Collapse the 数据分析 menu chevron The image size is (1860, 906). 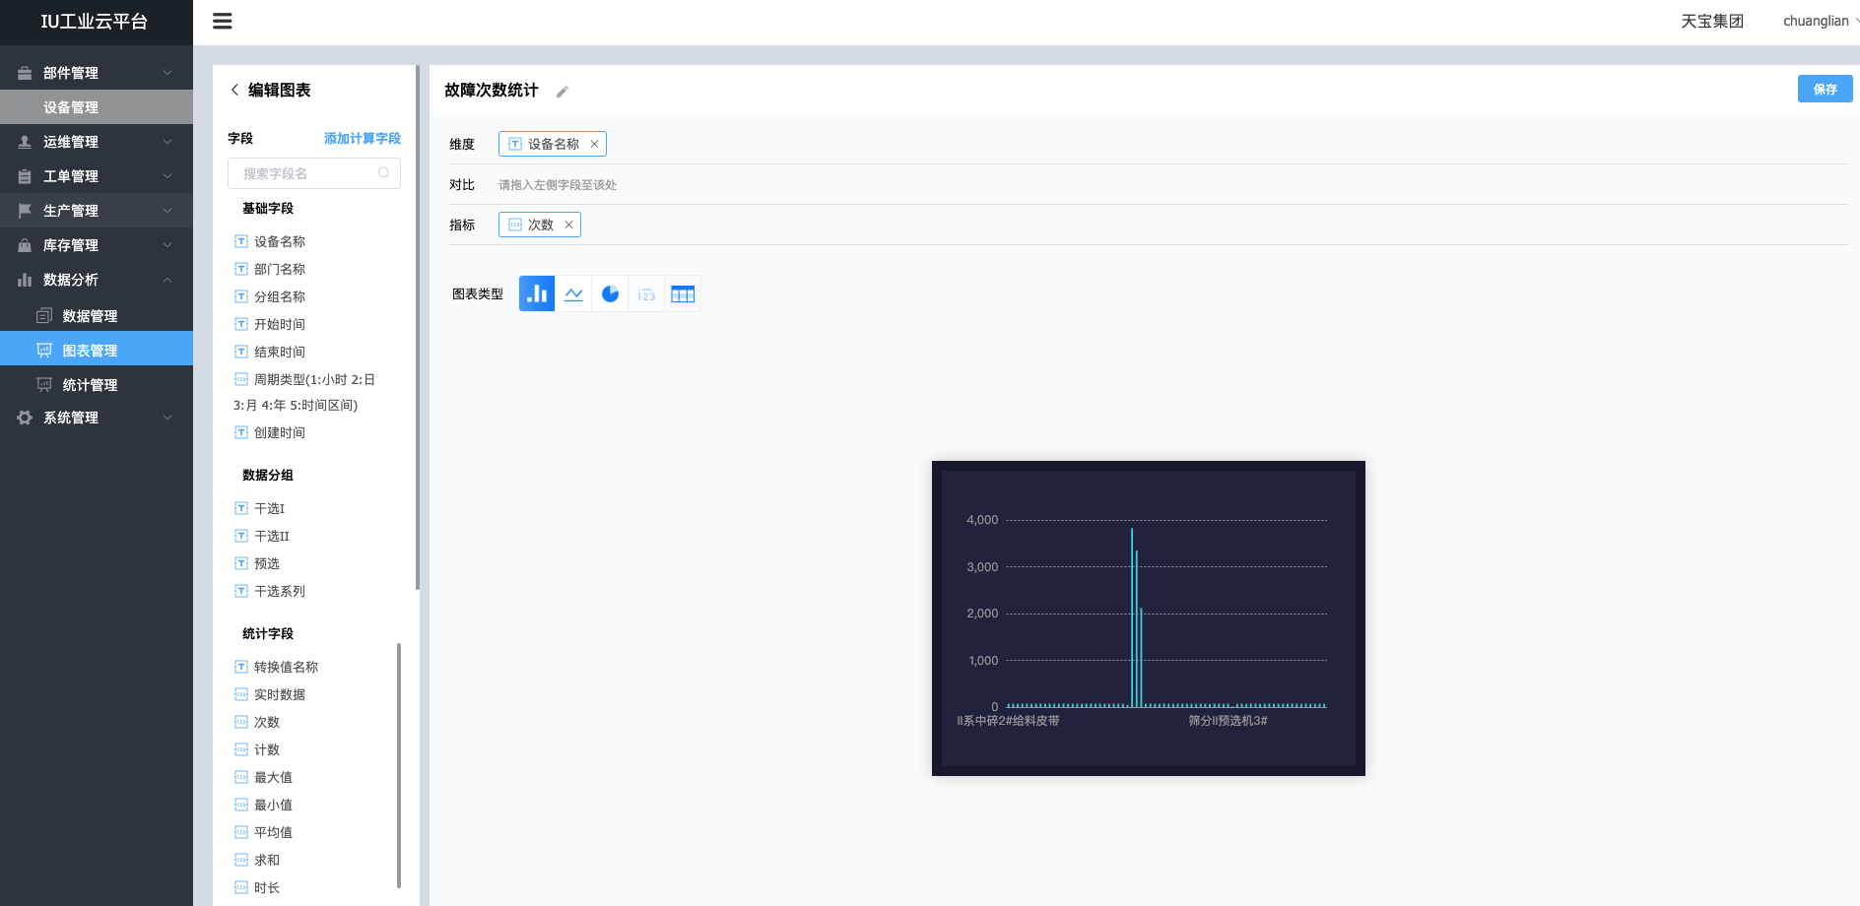(167, 280)
